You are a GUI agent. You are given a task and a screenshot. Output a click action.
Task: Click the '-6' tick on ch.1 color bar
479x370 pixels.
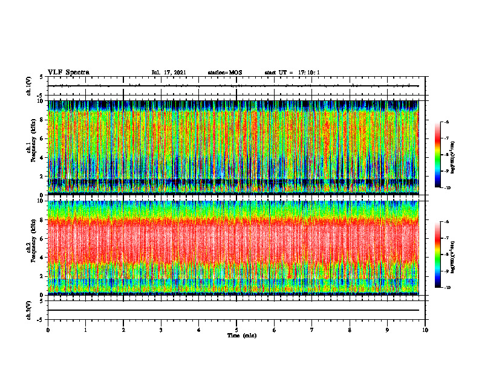click(x=447, y=122)
